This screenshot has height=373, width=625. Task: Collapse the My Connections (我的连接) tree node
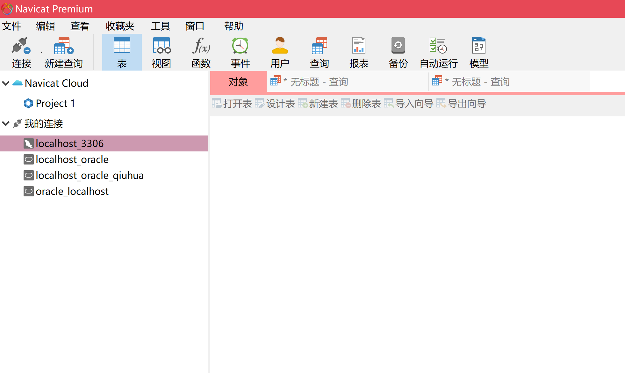[x=6, y=123]
